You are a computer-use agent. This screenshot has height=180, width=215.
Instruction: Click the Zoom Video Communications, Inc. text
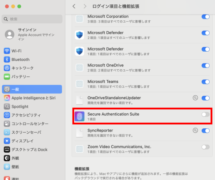pyautogui.click(x=119, y=146)
